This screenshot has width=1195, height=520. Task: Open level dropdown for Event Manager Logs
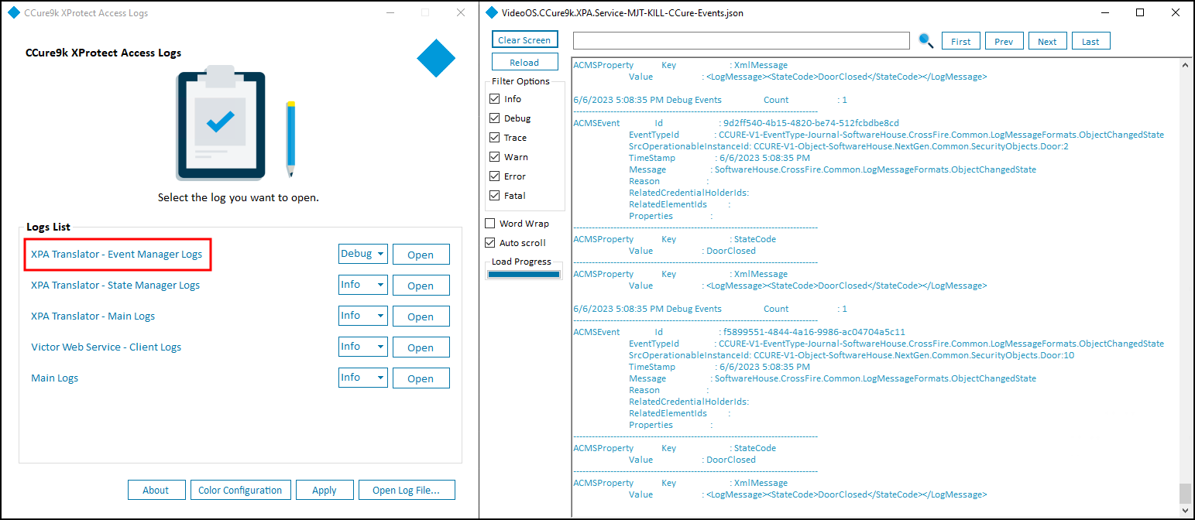point(362,254)
